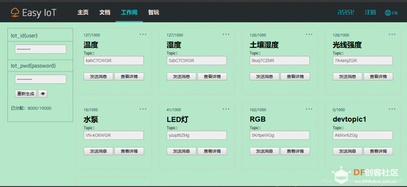Open the 土壤湿度 card three-dot menu
This screenshot has height=187, width=407.
click(x=309, y=35)
